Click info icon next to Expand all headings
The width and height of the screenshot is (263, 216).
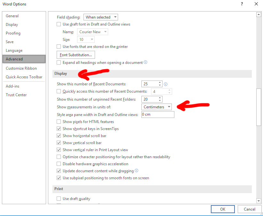146,63
